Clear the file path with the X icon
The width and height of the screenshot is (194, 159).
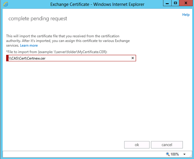[x=133, y=58]
